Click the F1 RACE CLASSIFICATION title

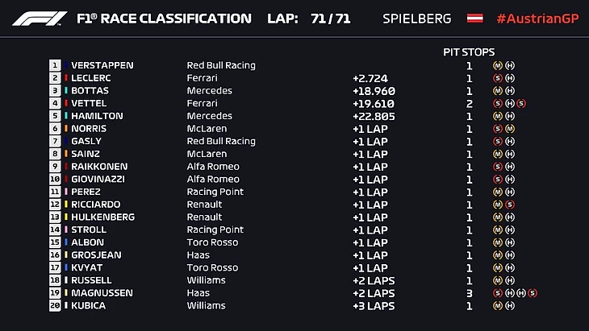tap(164, 18)
